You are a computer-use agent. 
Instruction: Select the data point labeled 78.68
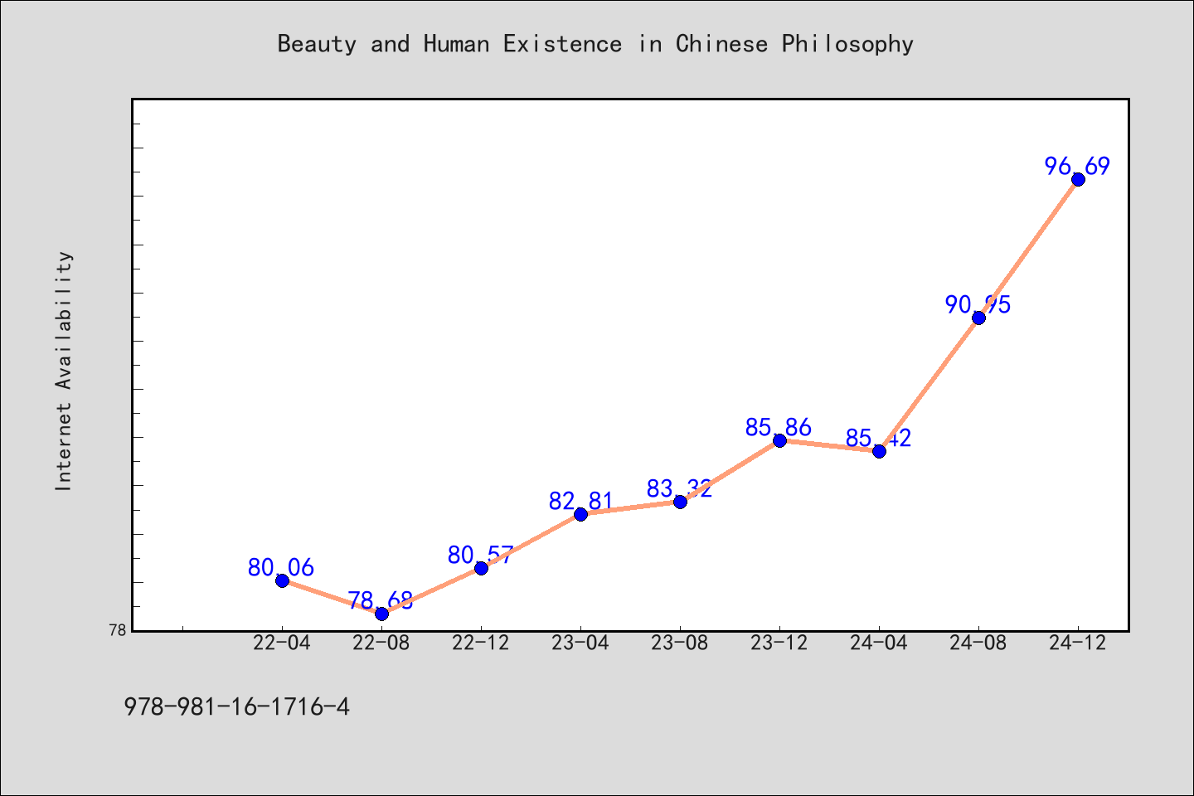click(x=381, y=614)
